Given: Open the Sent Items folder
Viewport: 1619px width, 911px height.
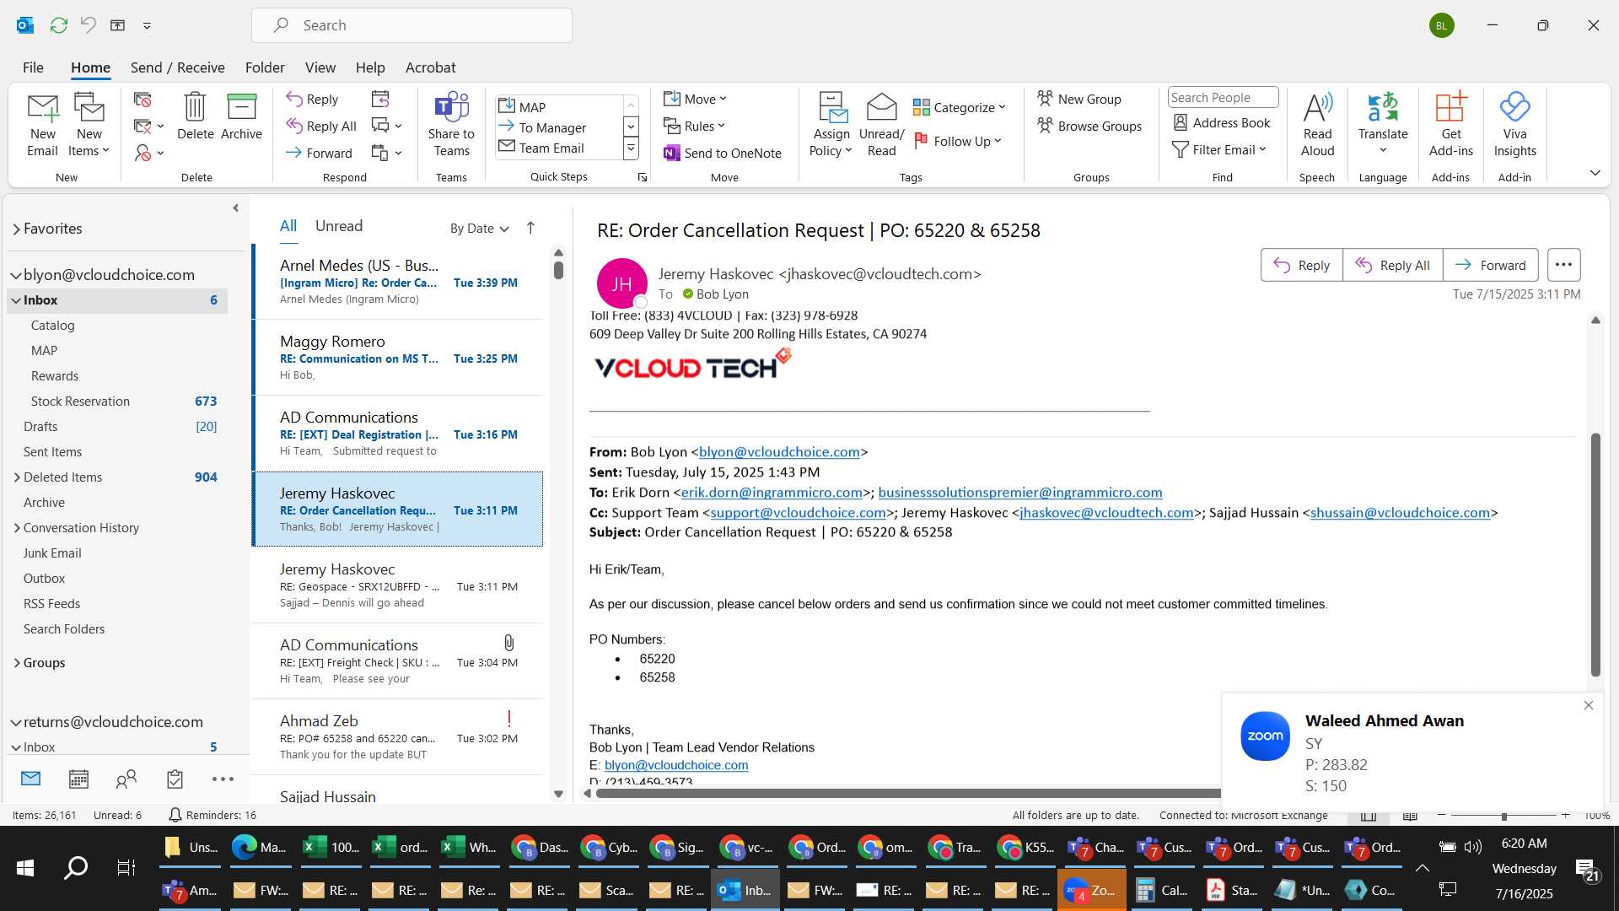Looking at the screenshot, I should (x=118, y=452).
